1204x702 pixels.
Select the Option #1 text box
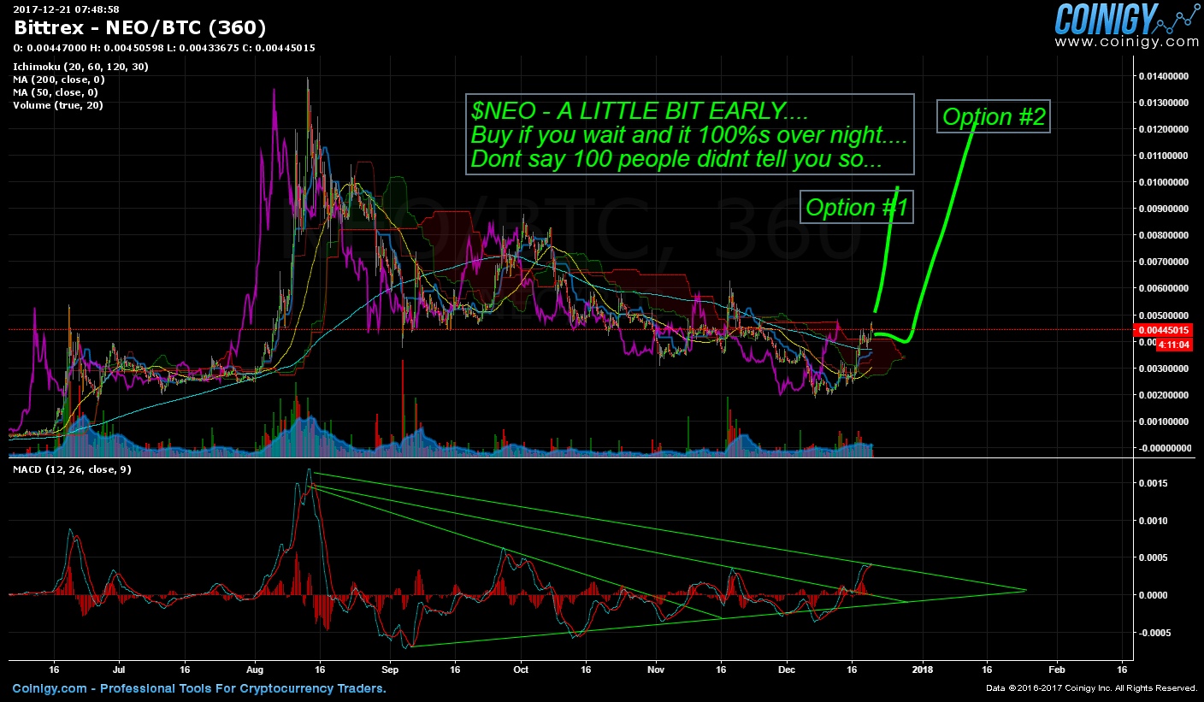tap(857, 207)
